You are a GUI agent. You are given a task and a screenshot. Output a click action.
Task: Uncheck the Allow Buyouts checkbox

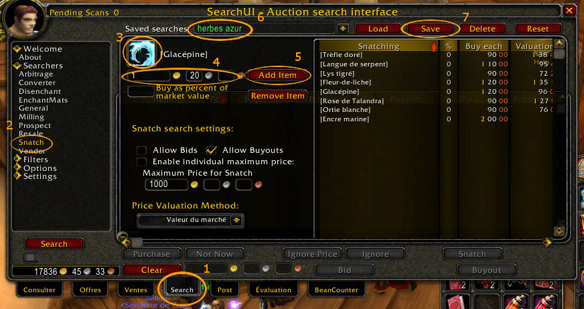211,151
